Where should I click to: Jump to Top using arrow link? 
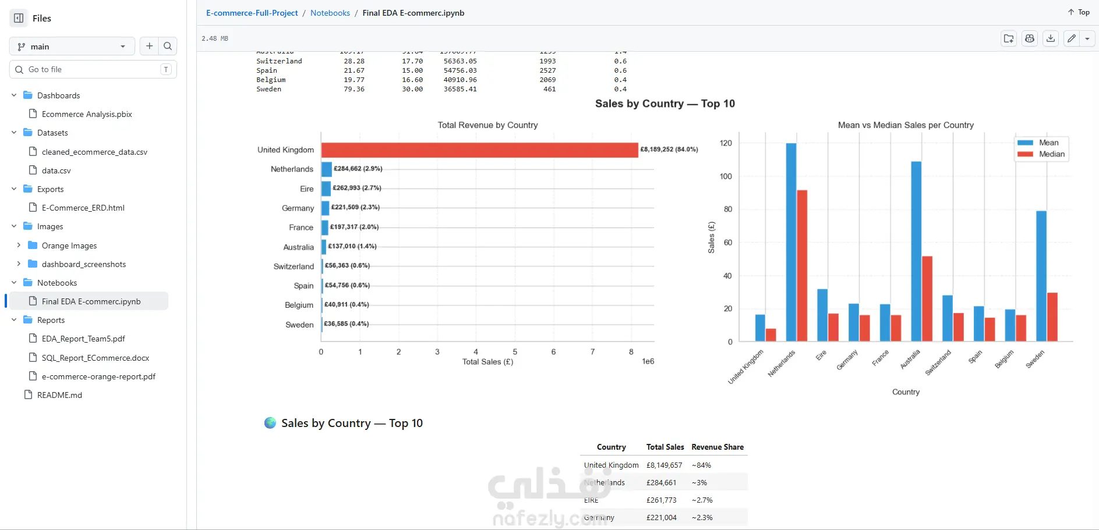[1079, 12]
